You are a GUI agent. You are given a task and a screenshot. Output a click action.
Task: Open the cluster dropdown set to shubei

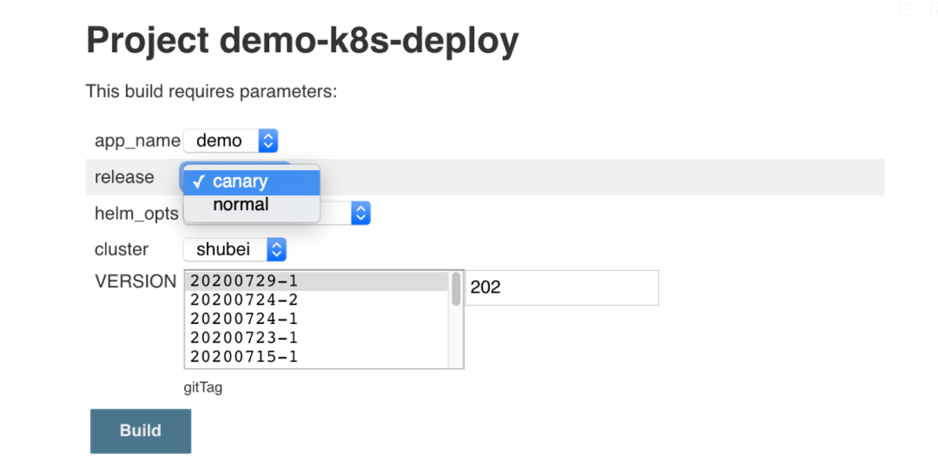234,249
